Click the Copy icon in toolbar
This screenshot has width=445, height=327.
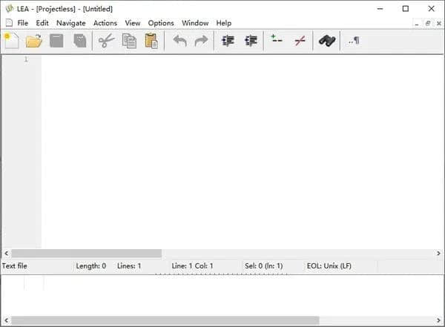[129, 41]
